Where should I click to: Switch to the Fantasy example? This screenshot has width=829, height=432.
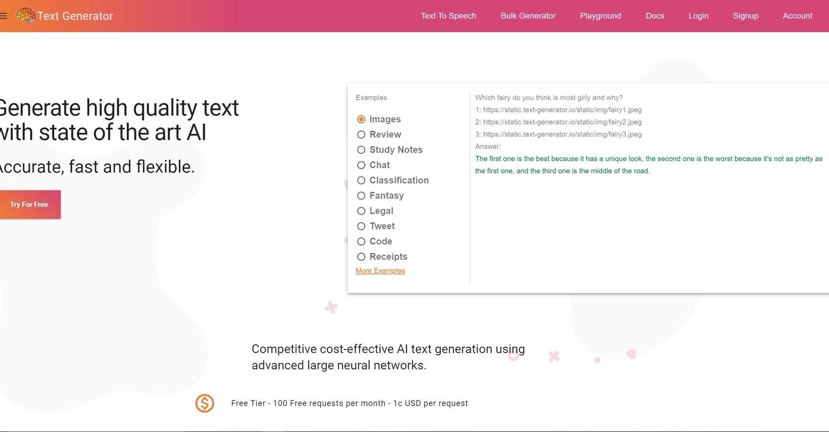361,196
